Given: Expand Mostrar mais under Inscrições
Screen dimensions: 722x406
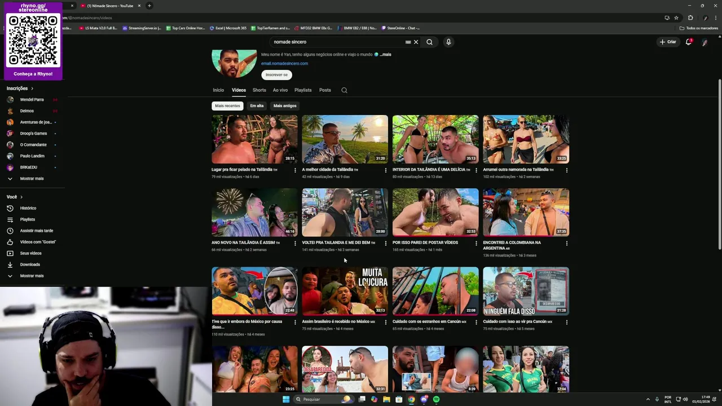Looking at the screenshot, I should point(33,179).
